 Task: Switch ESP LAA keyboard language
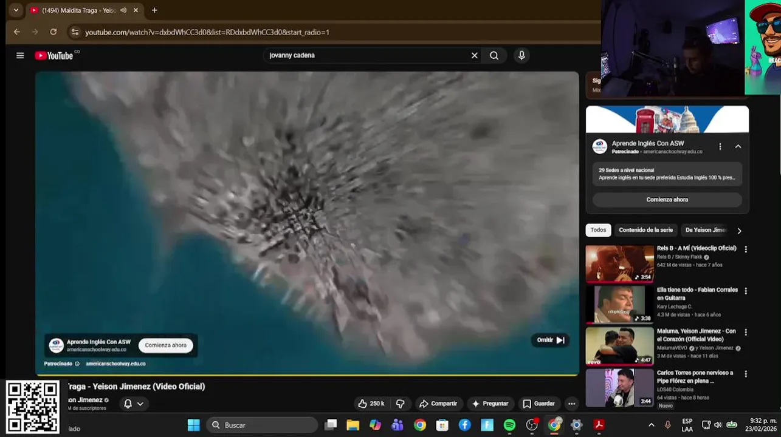point(687,425)
